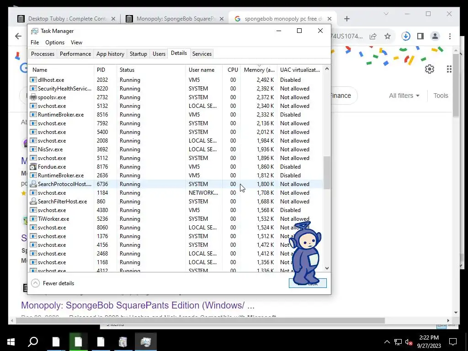Viewport: 468px width, 351px height.
Task: Open the View menu in Task Manager
Action: point(76,43)
